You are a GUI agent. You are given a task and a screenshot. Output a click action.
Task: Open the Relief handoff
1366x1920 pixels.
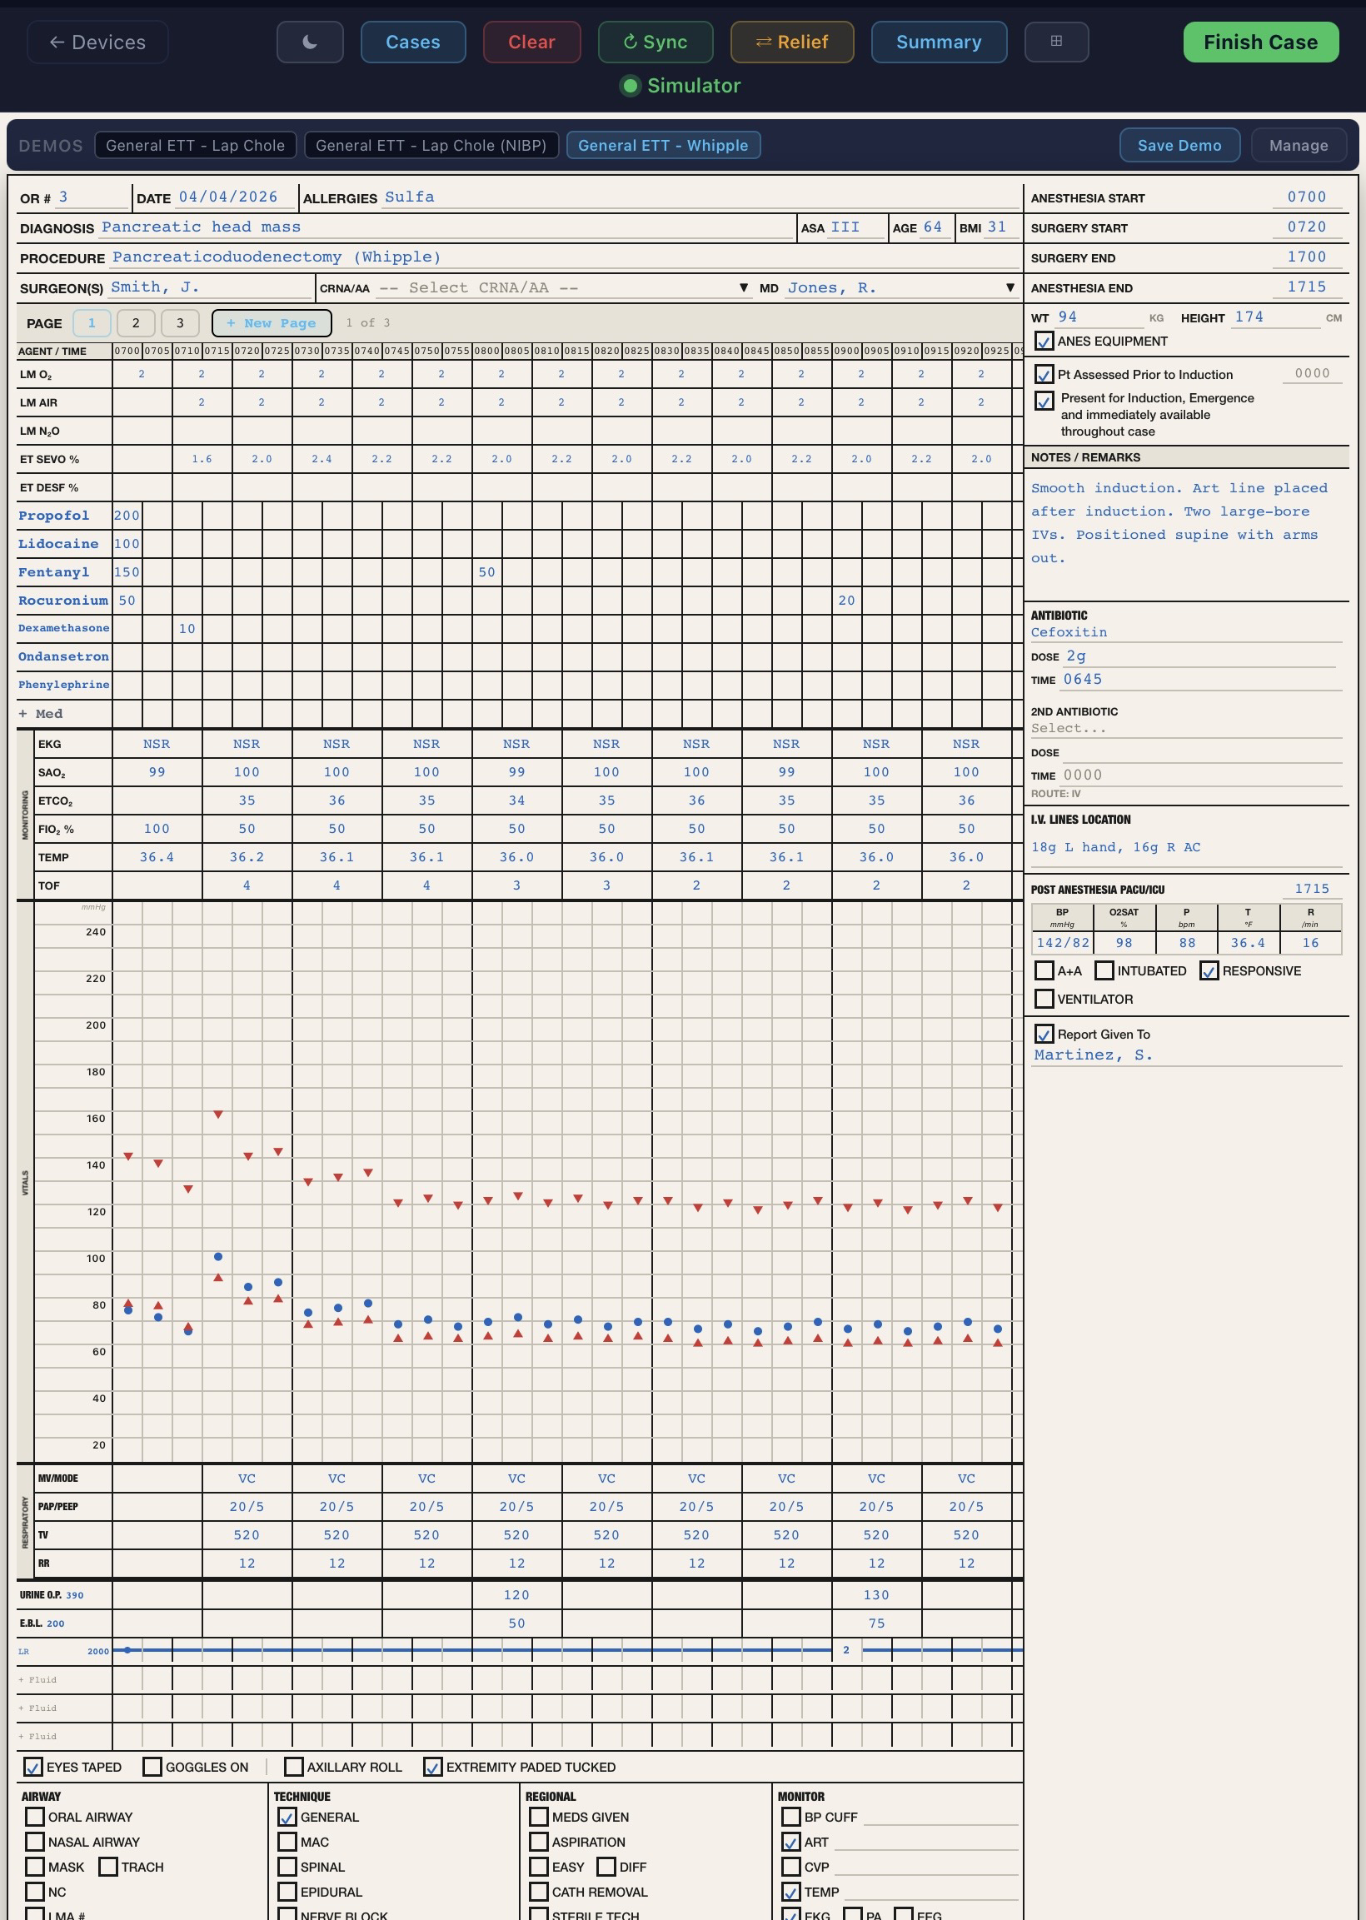[x=791, y=42]
